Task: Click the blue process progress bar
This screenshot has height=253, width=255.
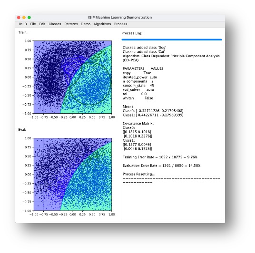Action: pos(172,39)
